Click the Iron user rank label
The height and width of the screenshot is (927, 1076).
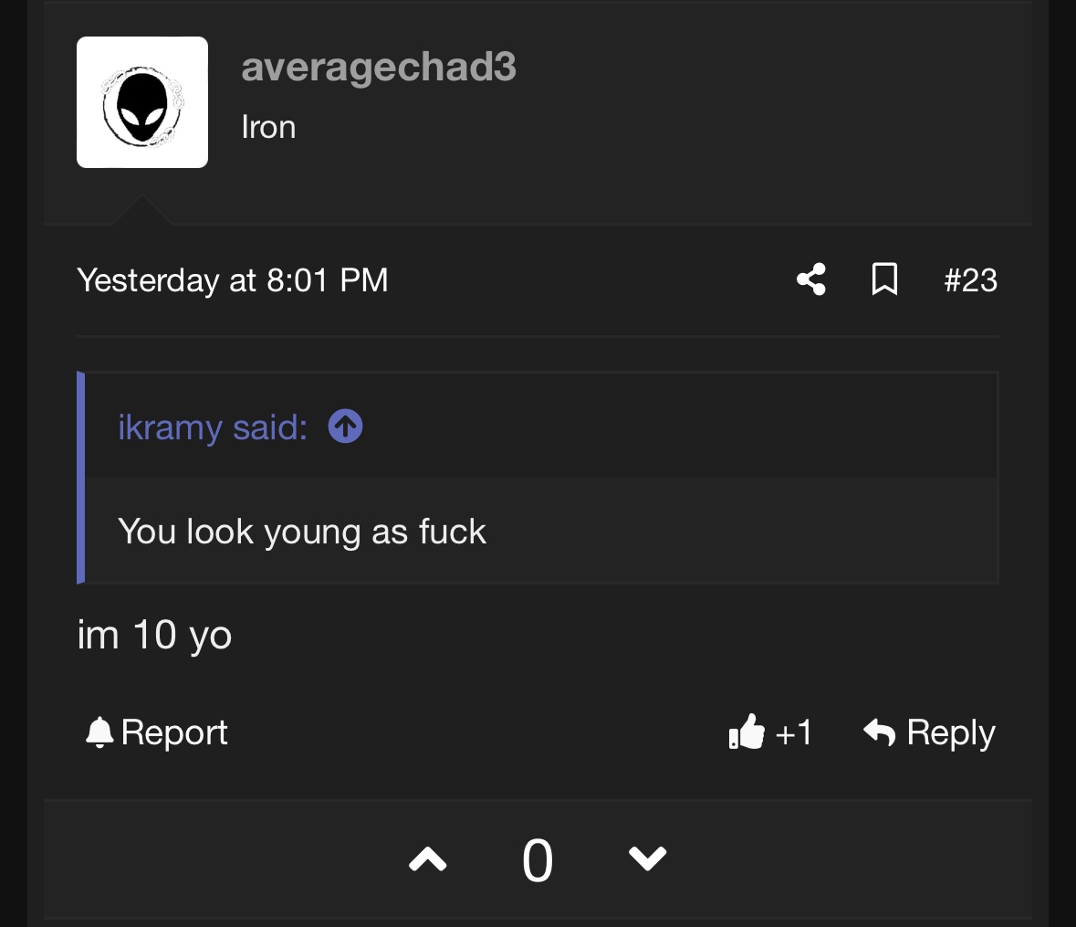(268, 127)
